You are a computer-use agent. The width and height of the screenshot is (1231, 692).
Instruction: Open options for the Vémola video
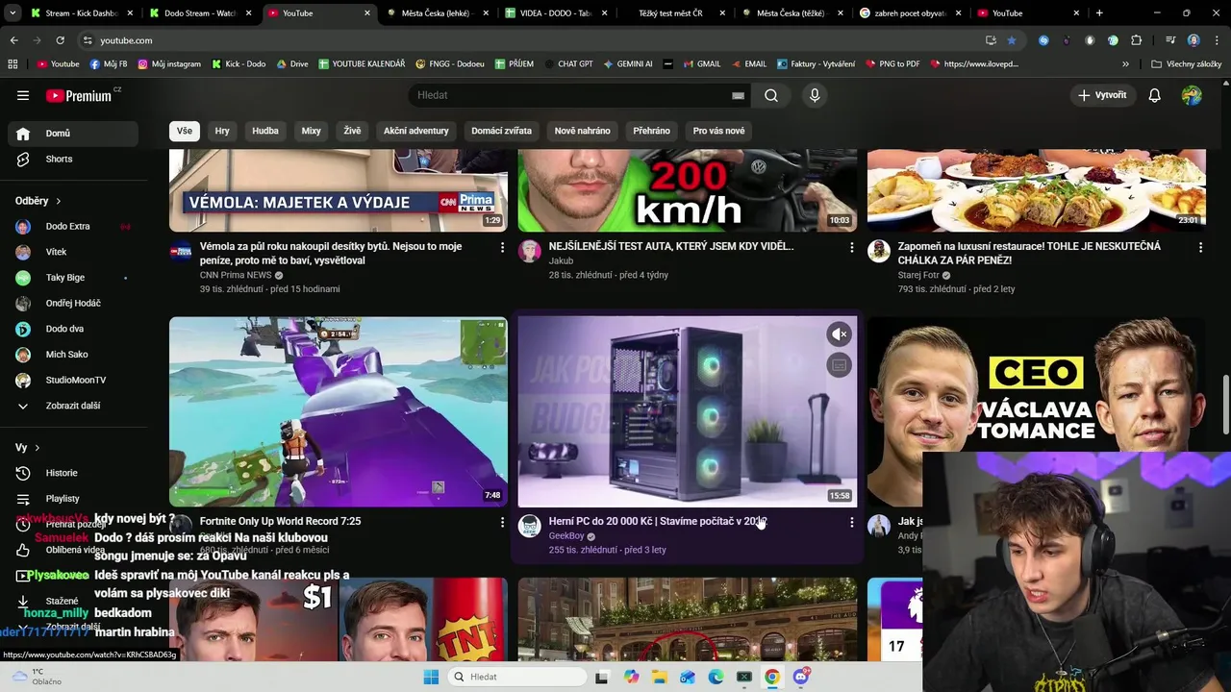[502, 247]
